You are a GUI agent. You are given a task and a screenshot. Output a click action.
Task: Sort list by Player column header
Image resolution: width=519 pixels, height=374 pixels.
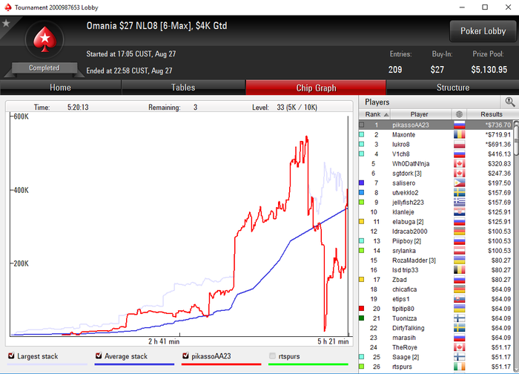[x=420, y=114]
